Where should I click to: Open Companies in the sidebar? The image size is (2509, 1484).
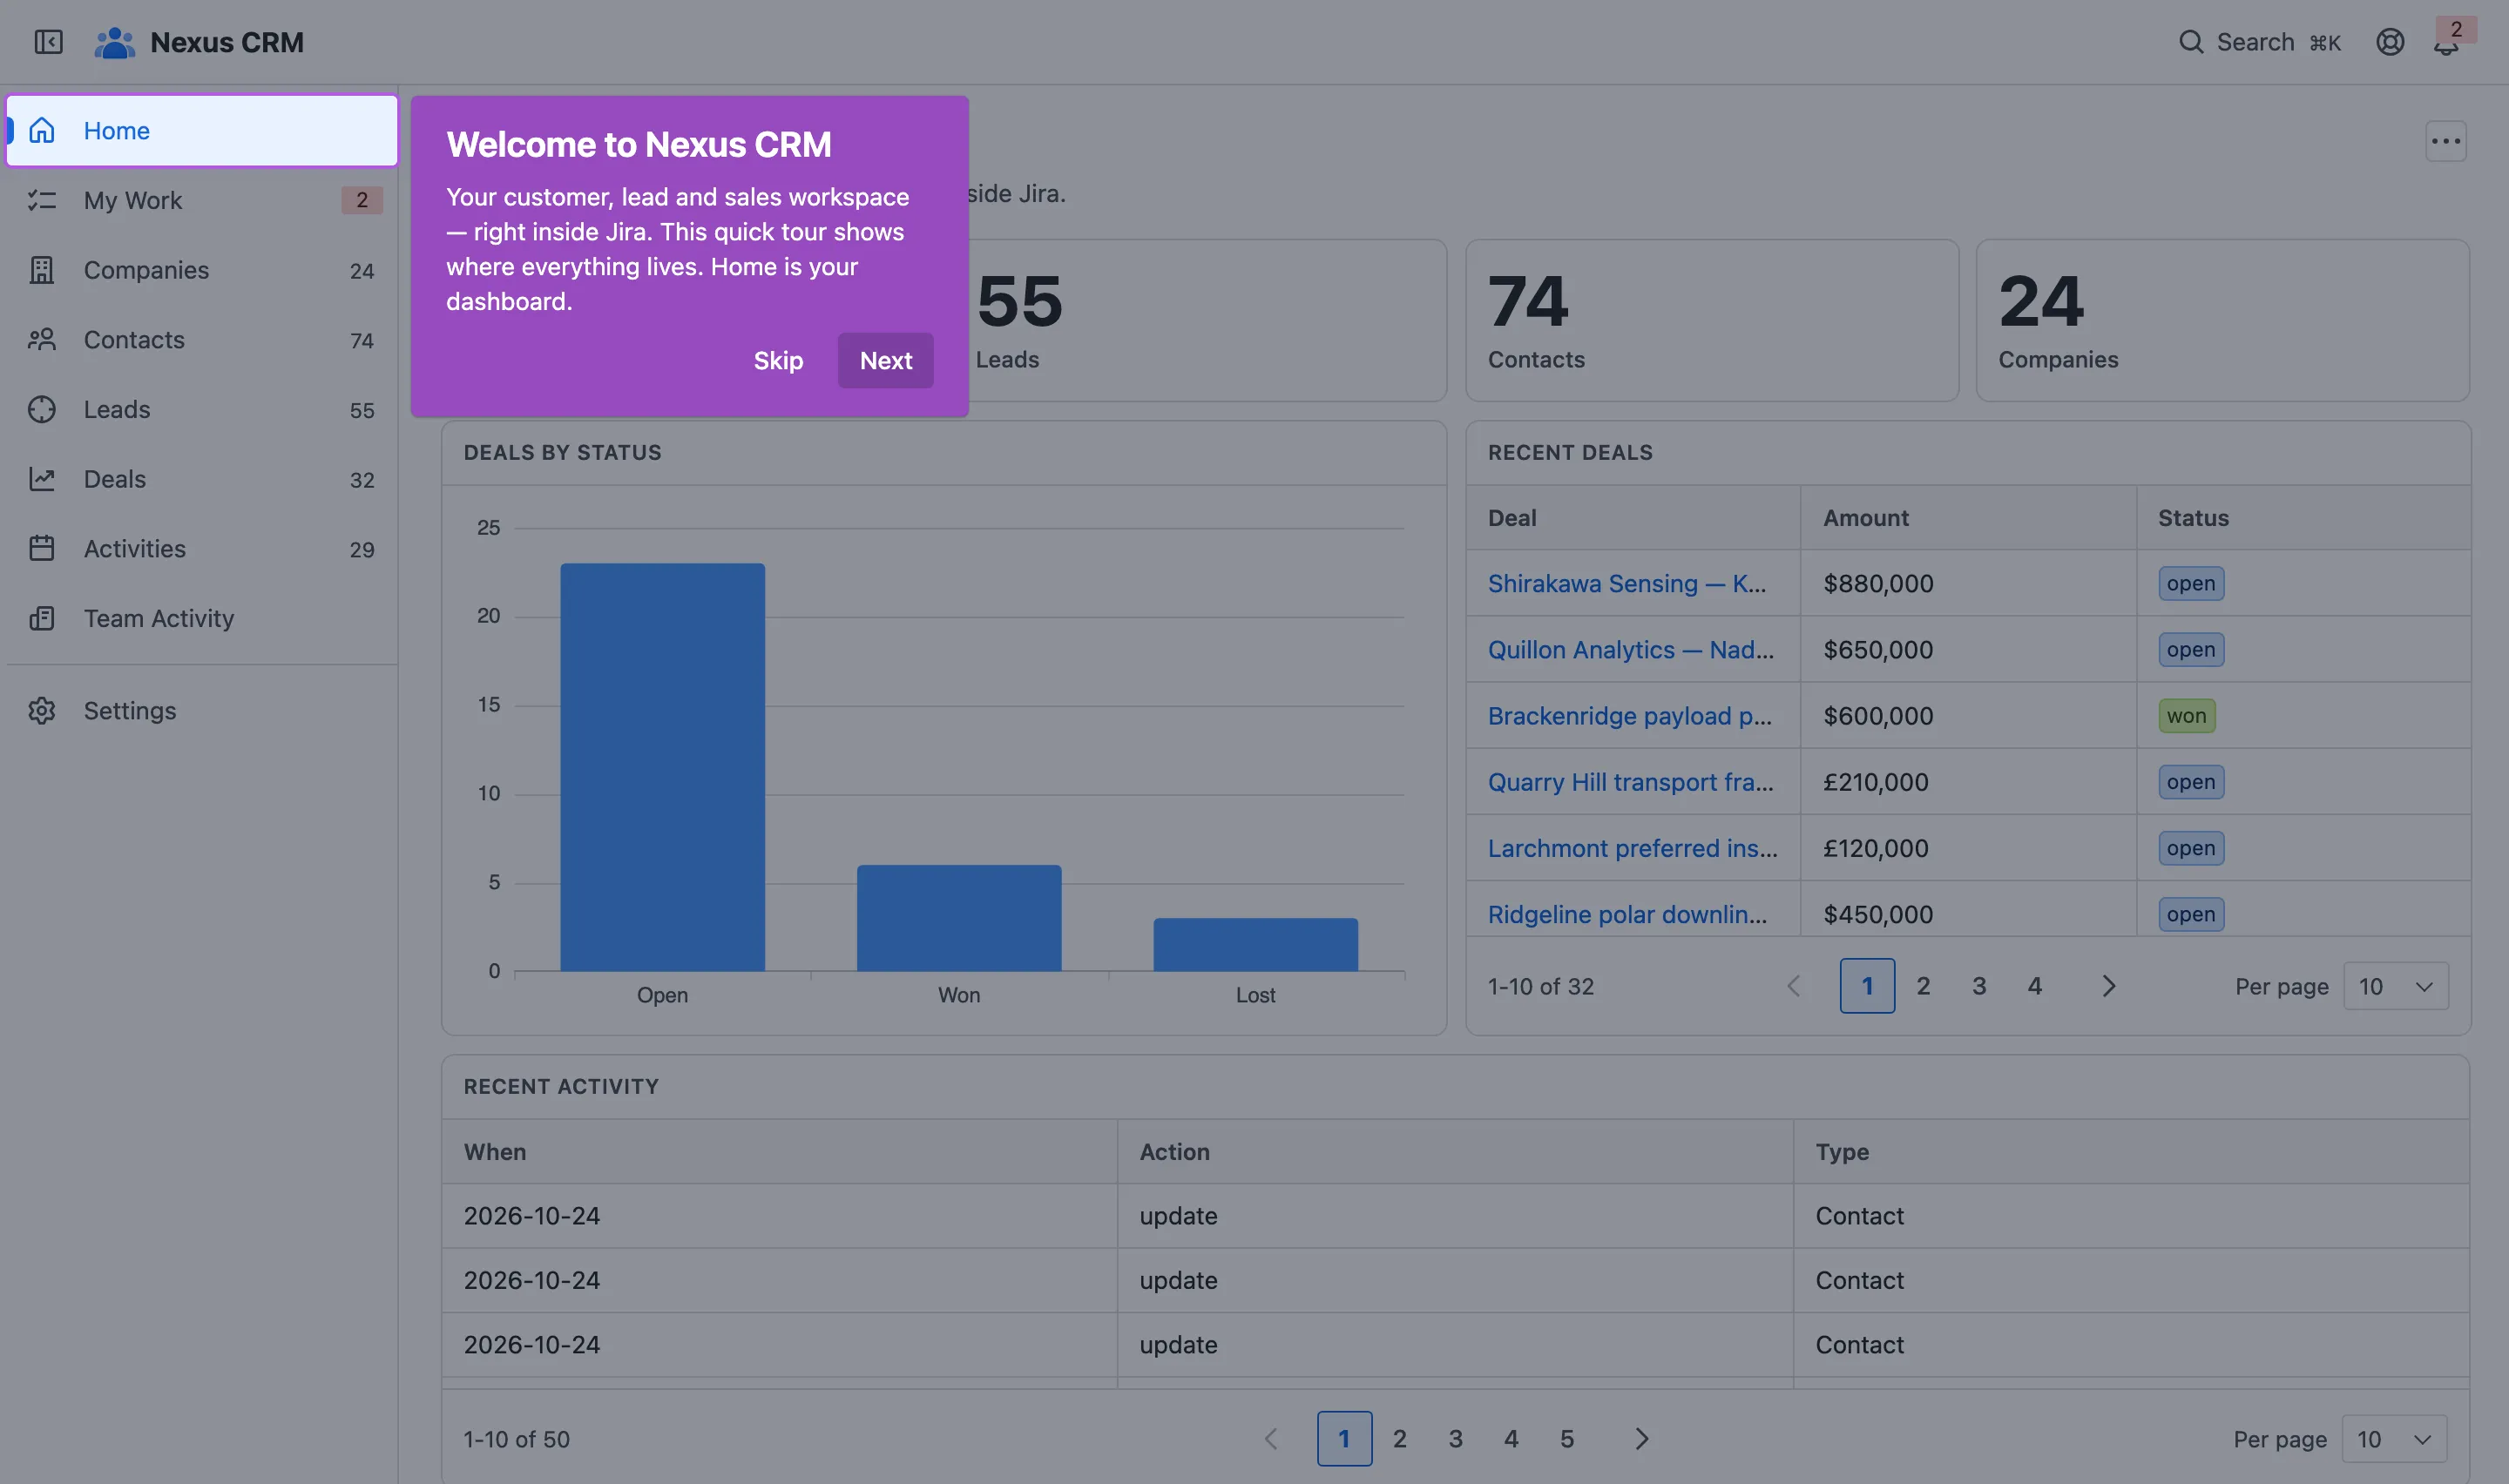coord(202,270)
